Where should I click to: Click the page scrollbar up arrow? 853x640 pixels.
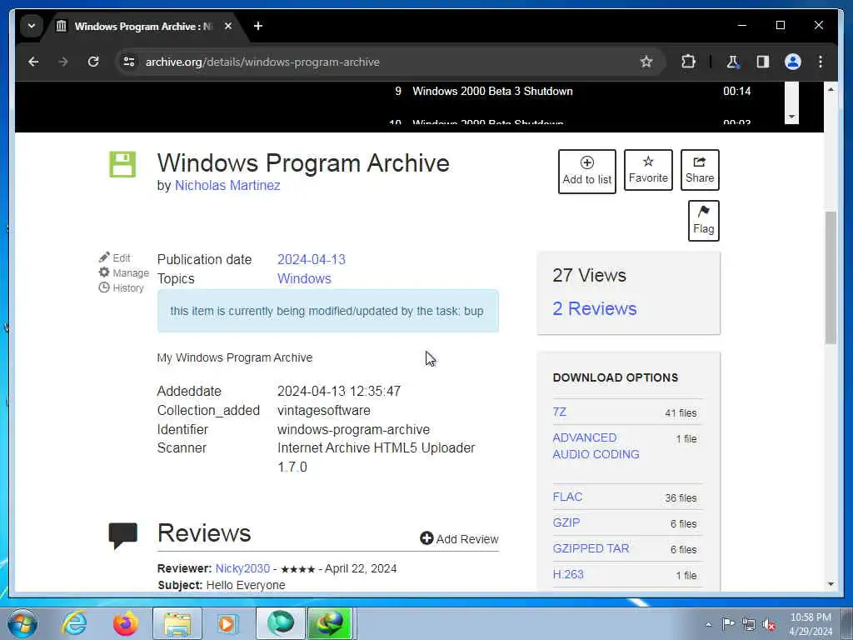point(831,88)
